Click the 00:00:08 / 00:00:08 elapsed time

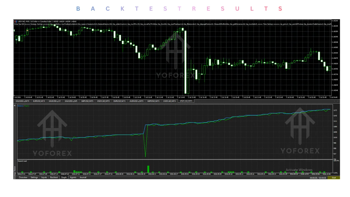coord(318,178)
